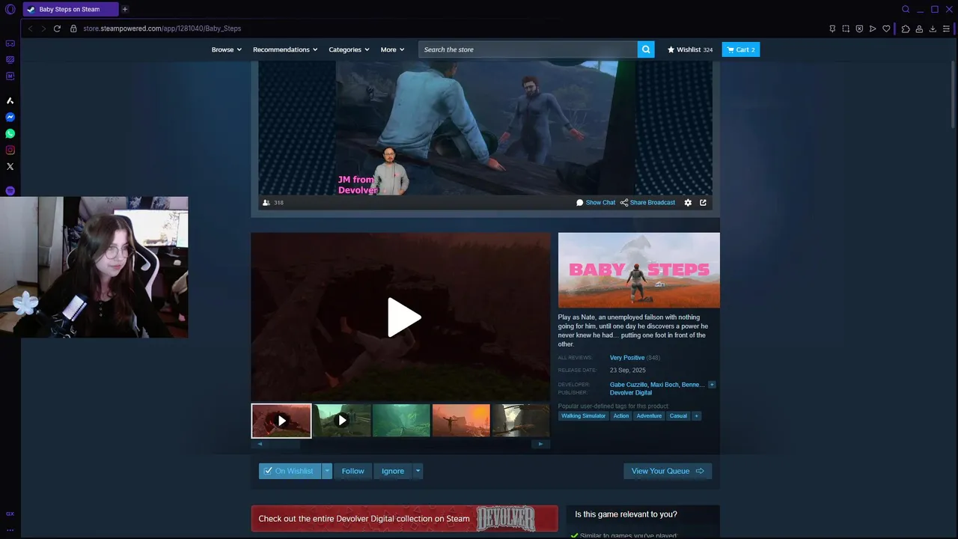The image size is (958, 539).
Task: Go forward to the next page
Action: (x=43, y=28)
